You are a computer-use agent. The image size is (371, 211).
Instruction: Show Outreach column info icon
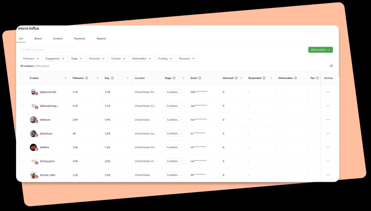click(x=236, y=78)
